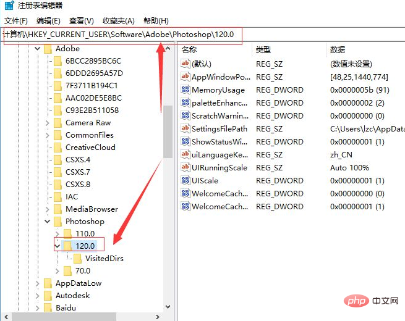405x321 pixels.
Task: Select the CSXS.8 key
Action: click(x=78, y=185)
